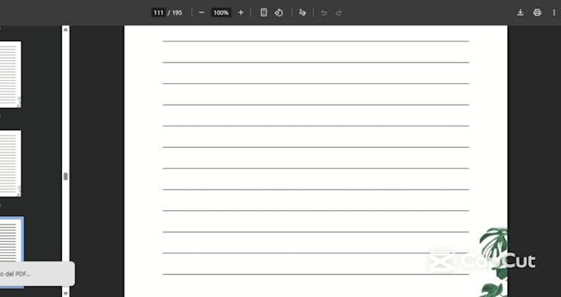Click the 100% zoom level field
The height and width of the screenshot is (297, 561).
pos(221,12)
